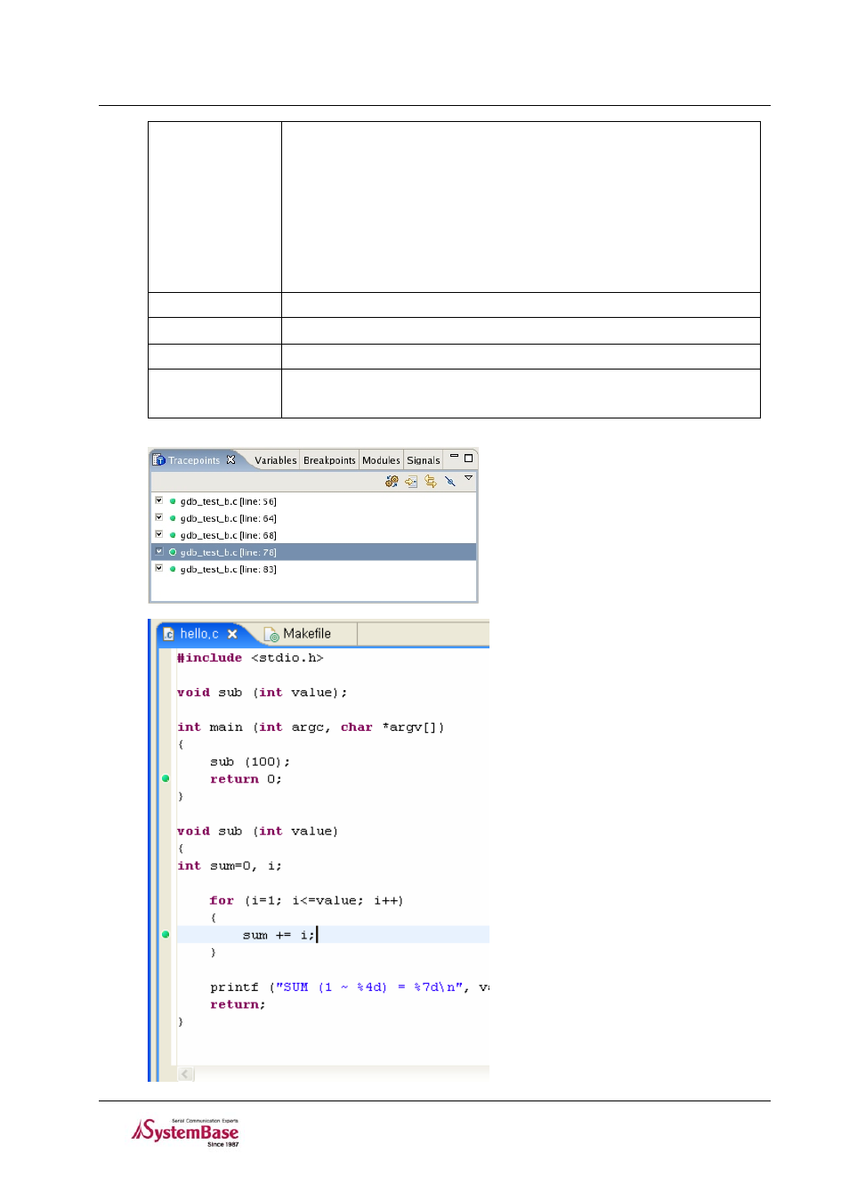Screen dimensions: 849x1202
Task: Open the Tracepoints view menu triangle
Action: 469,479
